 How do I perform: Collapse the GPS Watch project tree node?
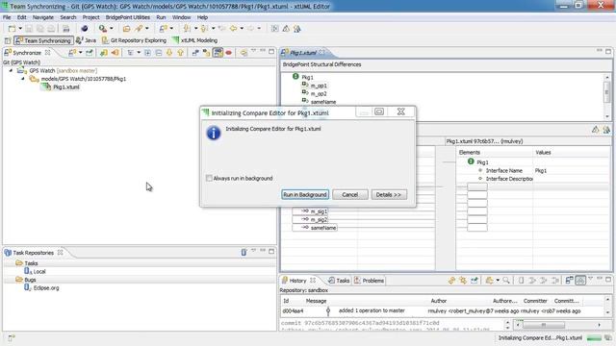pyautogui.click(x=11, y=70)
